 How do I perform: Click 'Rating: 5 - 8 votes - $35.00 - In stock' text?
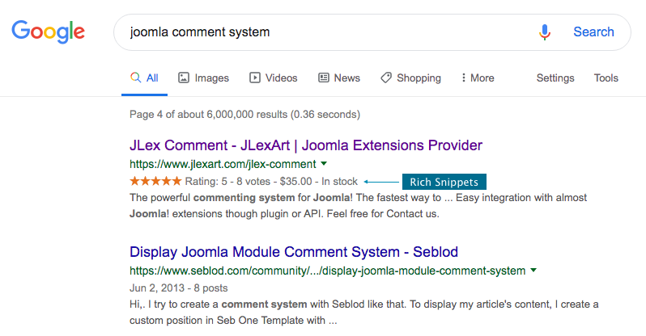click(271, 182)
